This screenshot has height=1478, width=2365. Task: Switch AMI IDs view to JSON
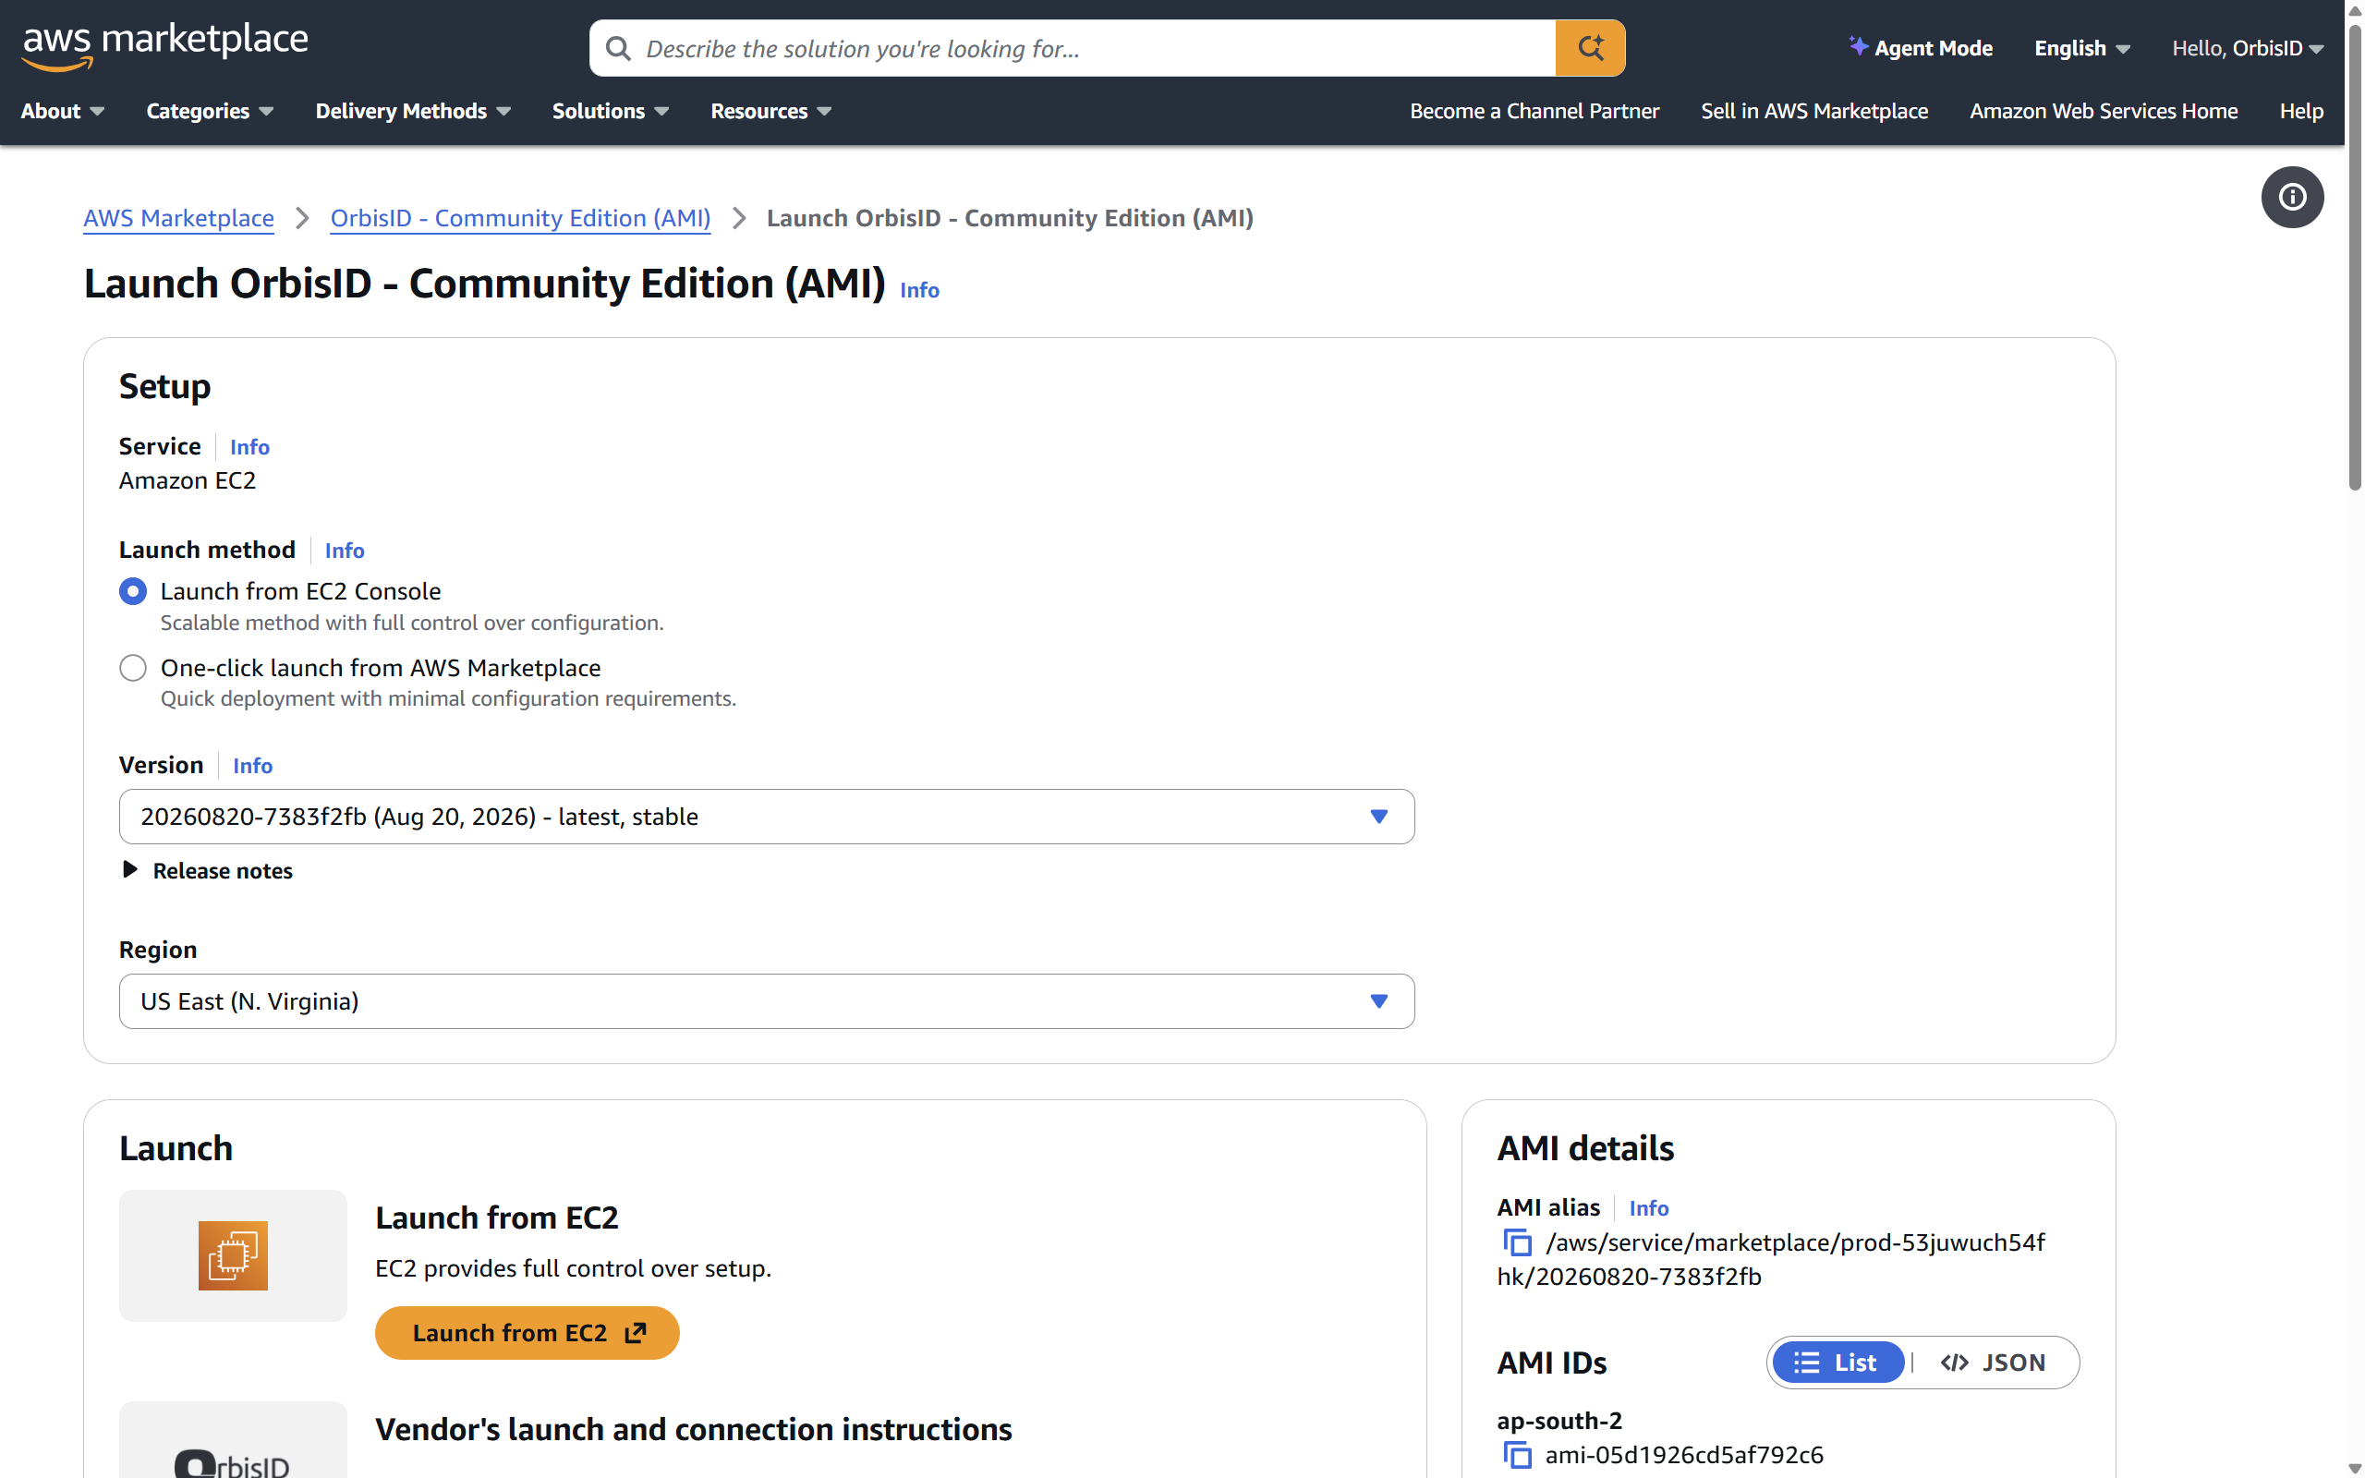tap(1993, 1362)
